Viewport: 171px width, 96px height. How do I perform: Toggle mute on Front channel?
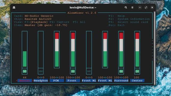click(x=73, y=71)
